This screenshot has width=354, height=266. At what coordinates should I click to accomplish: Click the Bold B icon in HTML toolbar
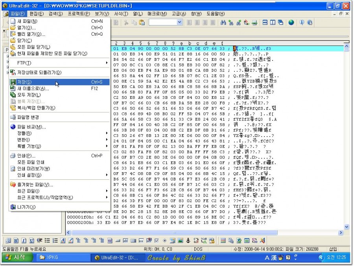[x=16, y=240]
